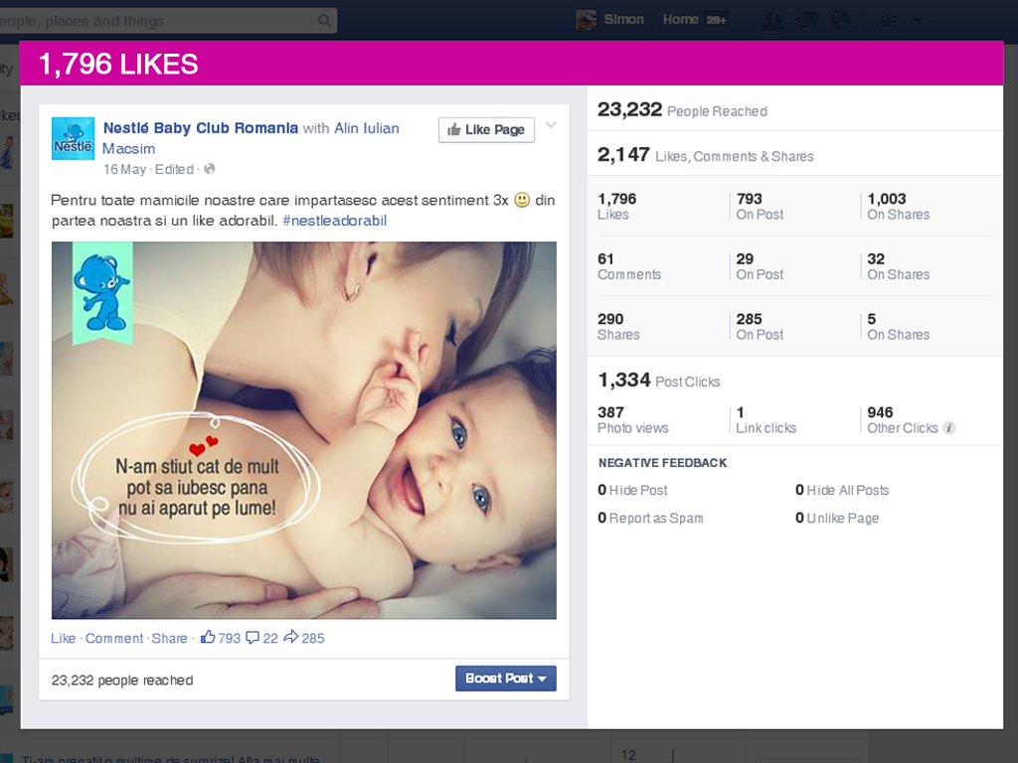This screenshot has width=1018, height=763.
Task: Click the thumbs-up 793 likes count
Action: pos(220,638)
